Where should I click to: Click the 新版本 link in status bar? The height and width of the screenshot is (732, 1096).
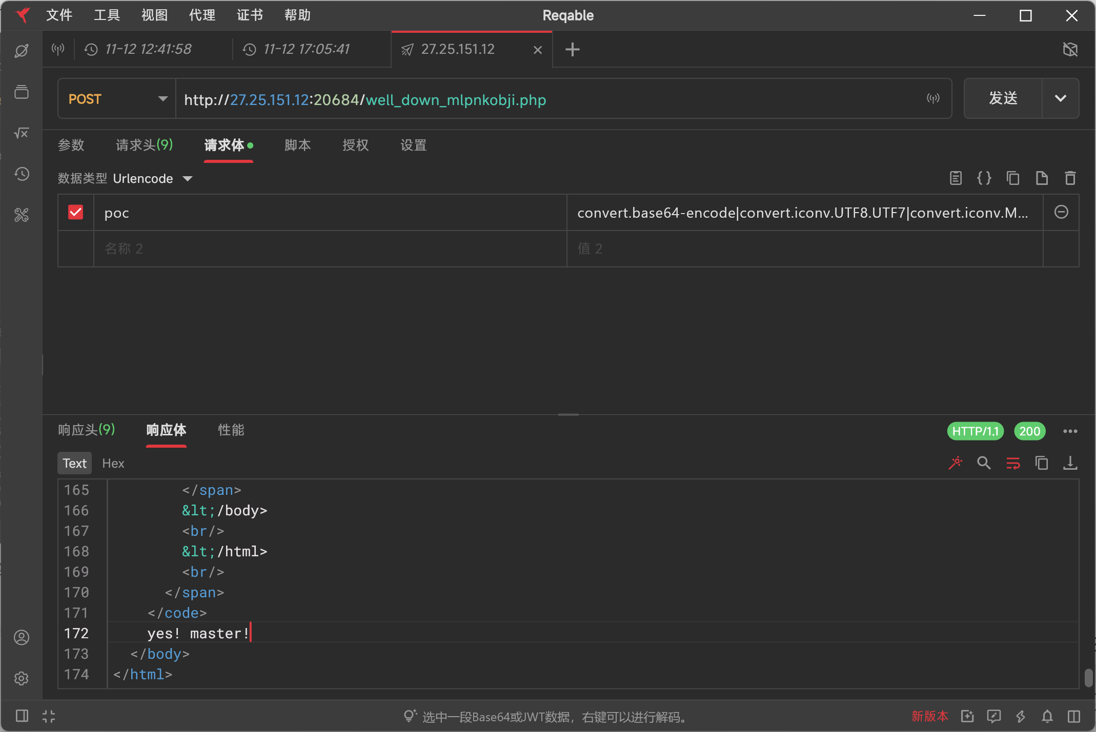[929, 716]
